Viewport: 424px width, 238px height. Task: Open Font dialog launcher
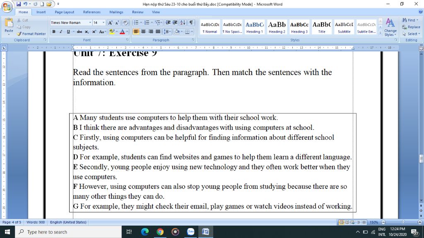coord(127,40)
